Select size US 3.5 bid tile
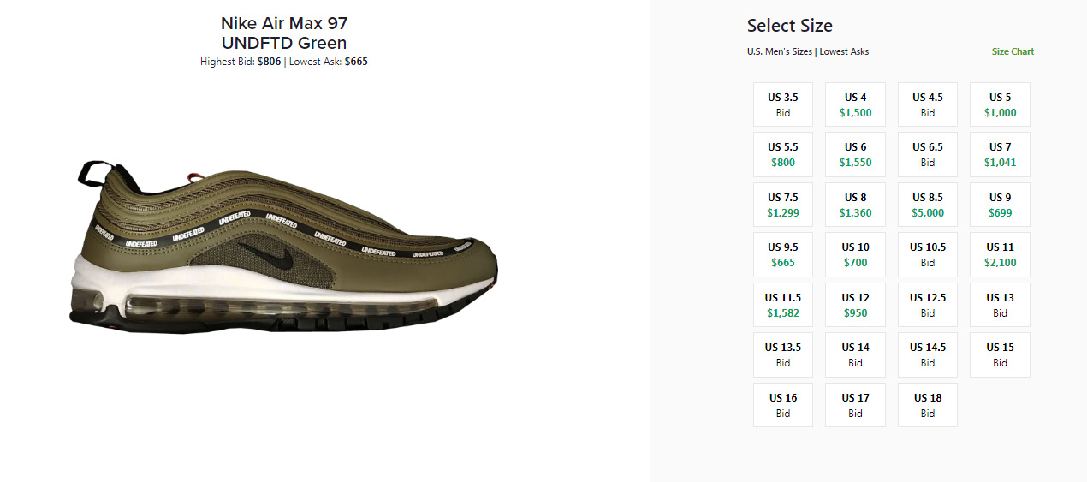The height and width of the screenshot is (482, 1087). click(x=783, y=104)
